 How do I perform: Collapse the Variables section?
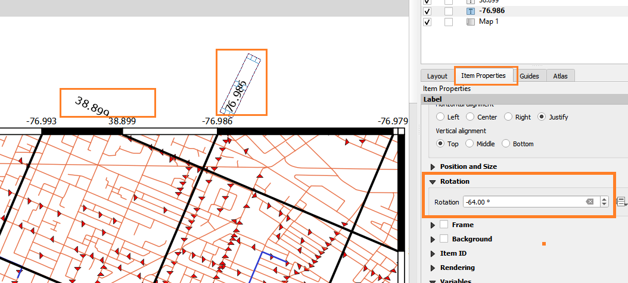[433, 281]
